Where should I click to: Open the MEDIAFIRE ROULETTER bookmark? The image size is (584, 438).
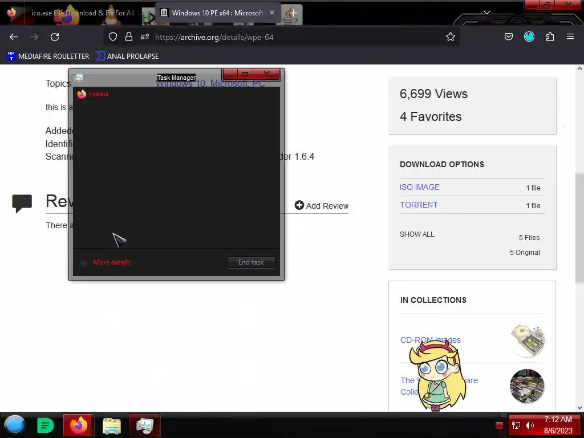click(48, 56)
